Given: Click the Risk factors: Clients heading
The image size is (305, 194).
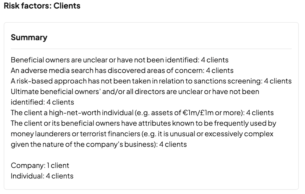Looking at the screenshot, I should [42, 6].
